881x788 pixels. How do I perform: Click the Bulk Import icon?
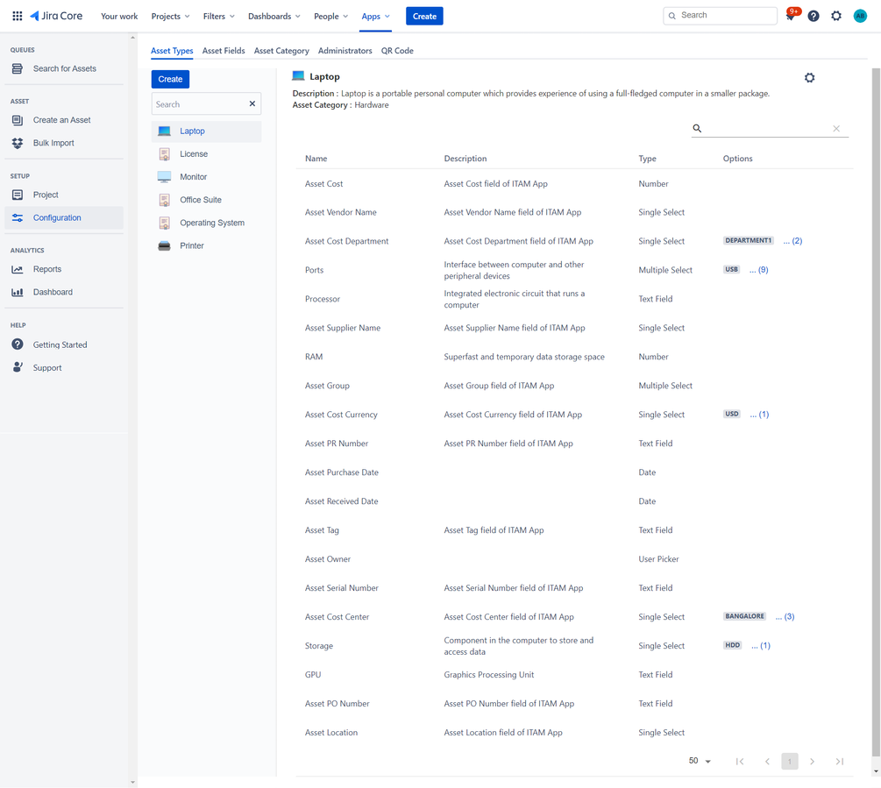(18, 143)
